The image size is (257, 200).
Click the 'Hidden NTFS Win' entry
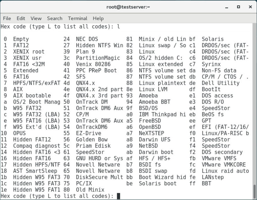100,45
